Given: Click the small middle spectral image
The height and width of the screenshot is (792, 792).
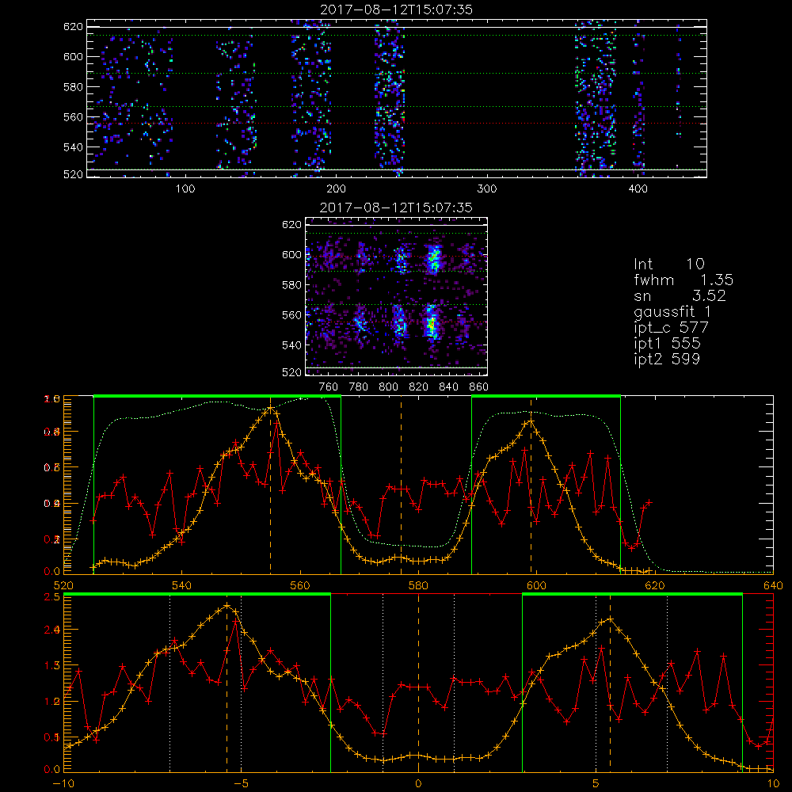Looking at the screenshot, I should 396,296.
